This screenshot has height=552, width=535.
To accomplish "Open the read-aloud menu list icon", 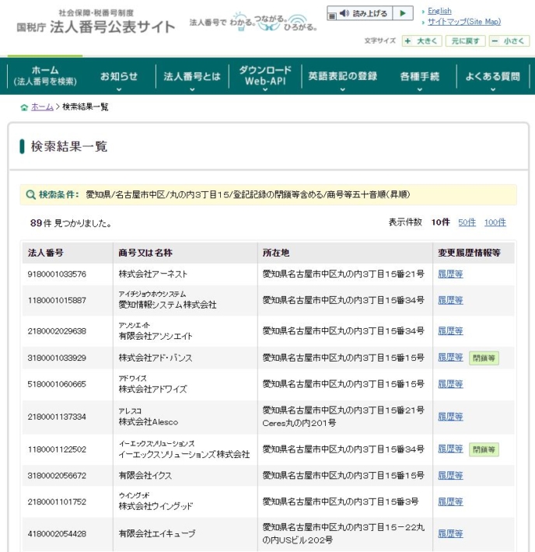I will (332, 16).
